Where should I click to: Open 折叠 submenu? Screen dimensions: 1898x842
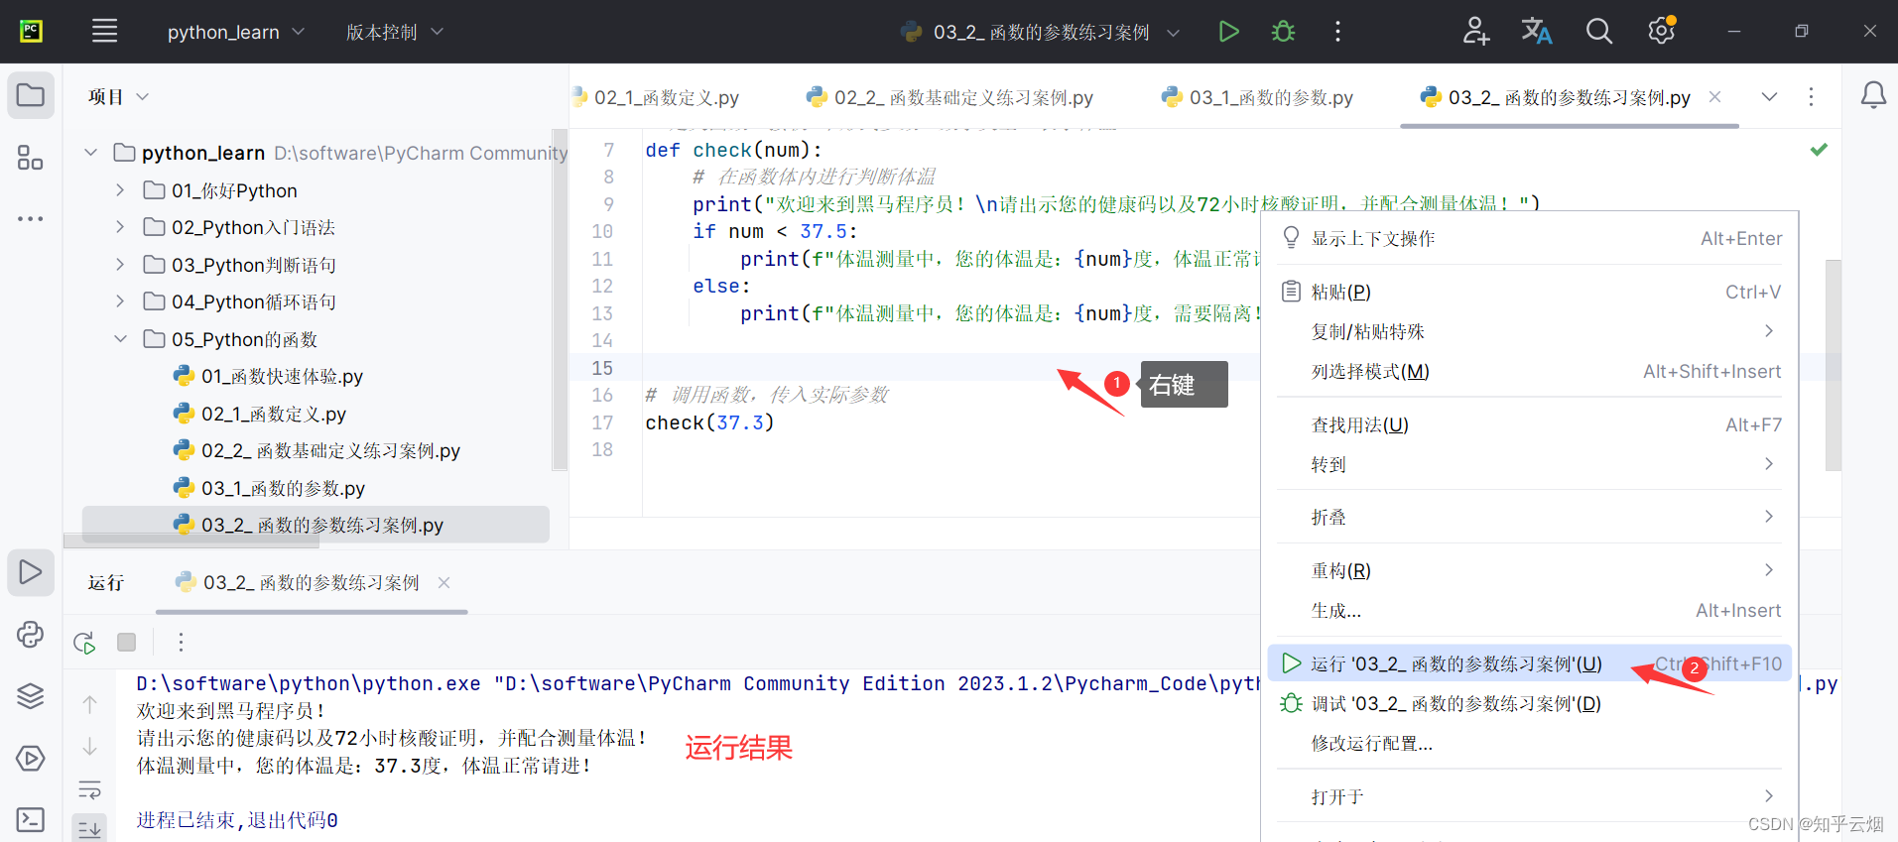tap(1529, 517)
